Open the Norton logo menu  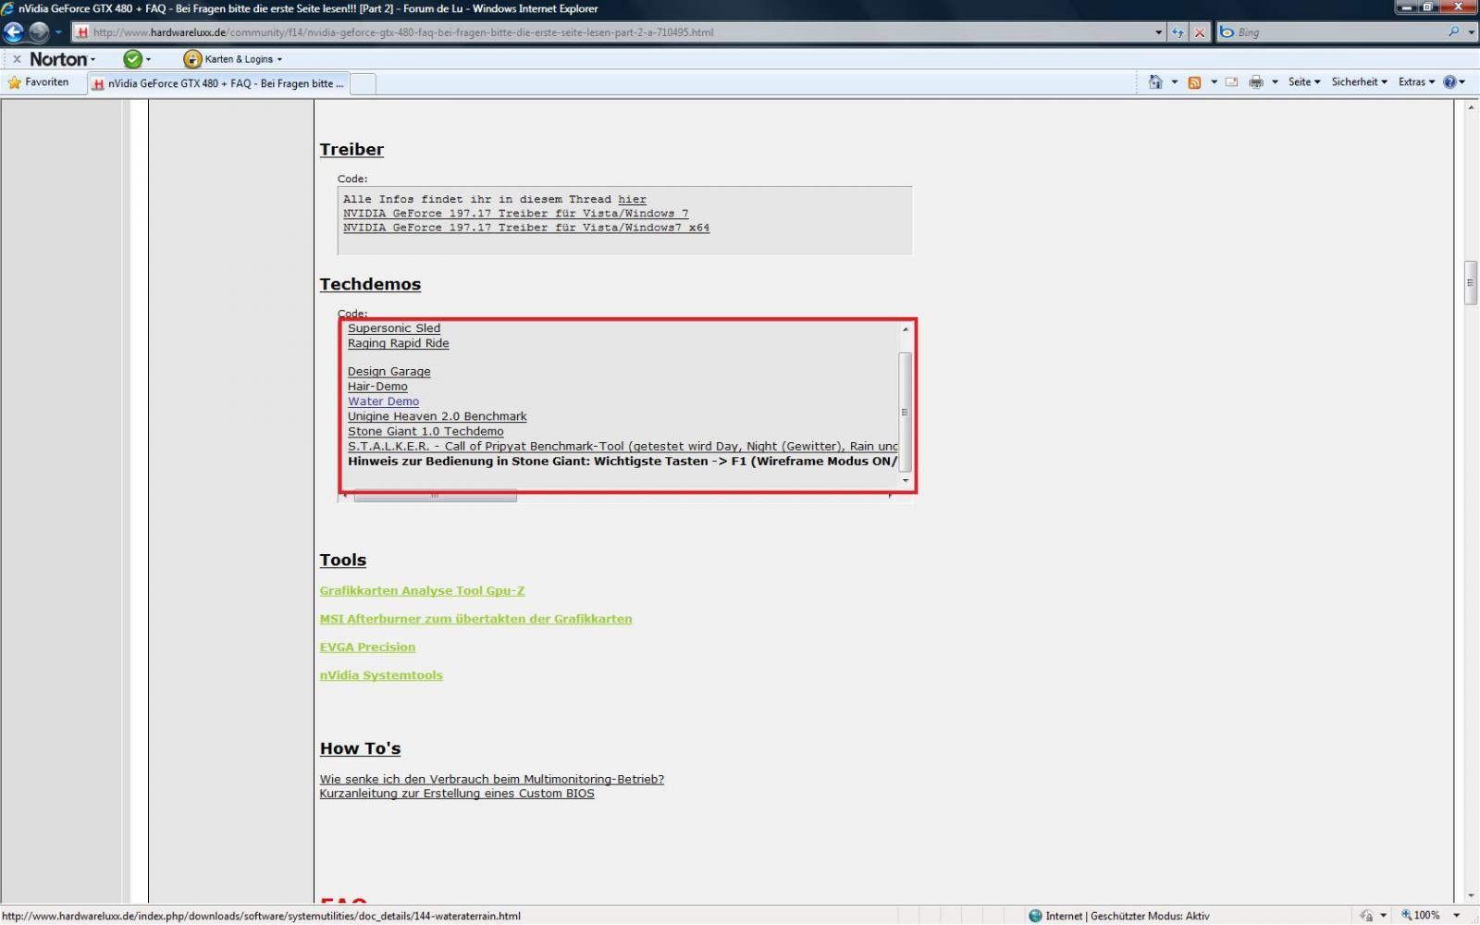click(x=62, y=59)
